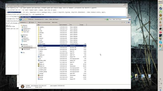Open the Пуск start button

click(160, 2)
